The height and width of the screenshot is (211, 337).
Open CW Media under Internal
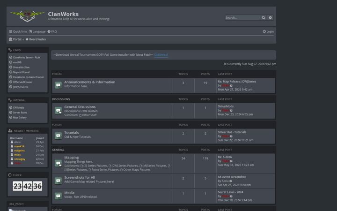[x=18, y=108]
